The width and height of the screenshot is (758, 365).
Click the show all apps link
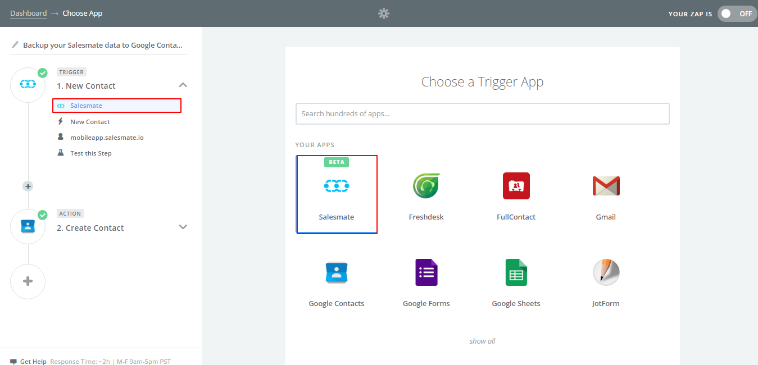482,341
